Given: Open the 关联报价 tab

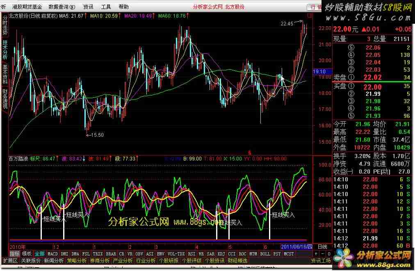Looking at the screenshot, I should point(30,261).
